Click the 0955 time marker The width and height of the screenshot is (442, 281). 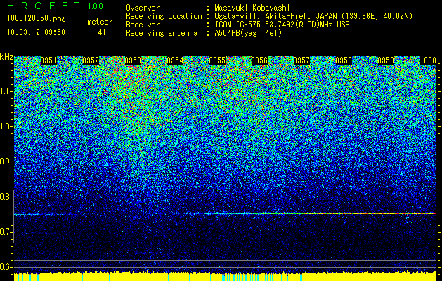coord(217,60)
